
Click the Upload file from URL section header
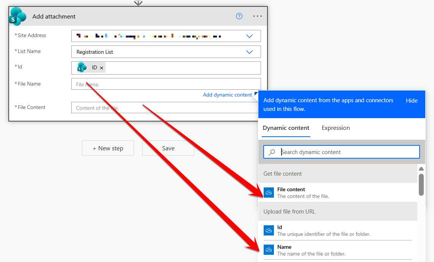[338, 211]
